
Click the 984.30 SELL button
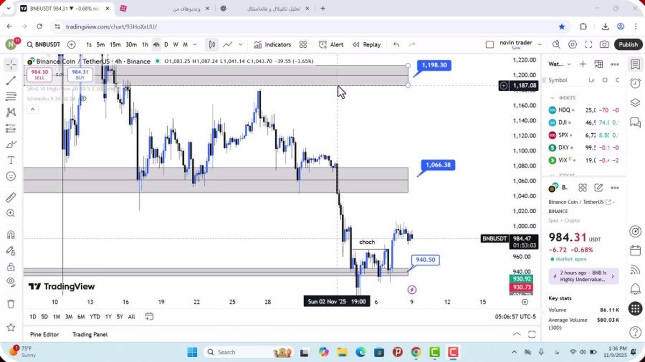tap(40, 75)
